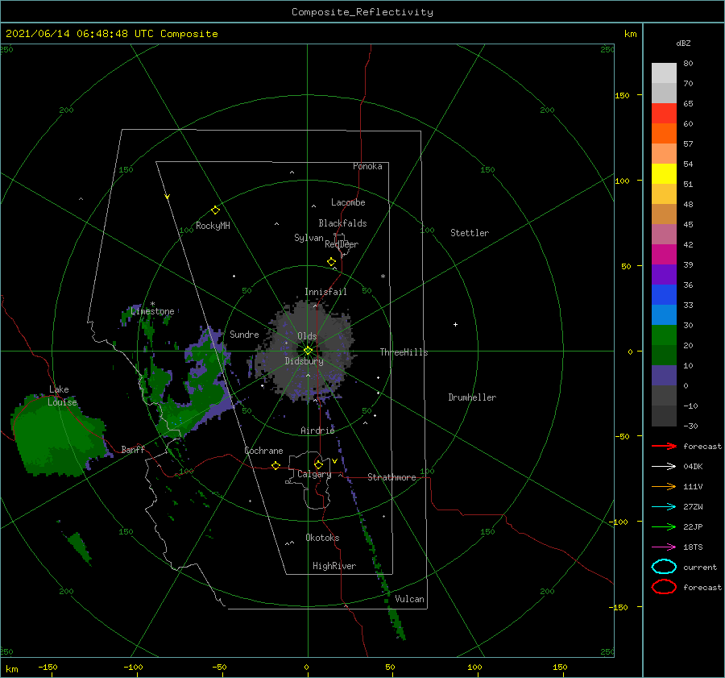725x678 pixels.
Task: Click the light blue 30-33 dBZ color band
Action: [664, 314]
